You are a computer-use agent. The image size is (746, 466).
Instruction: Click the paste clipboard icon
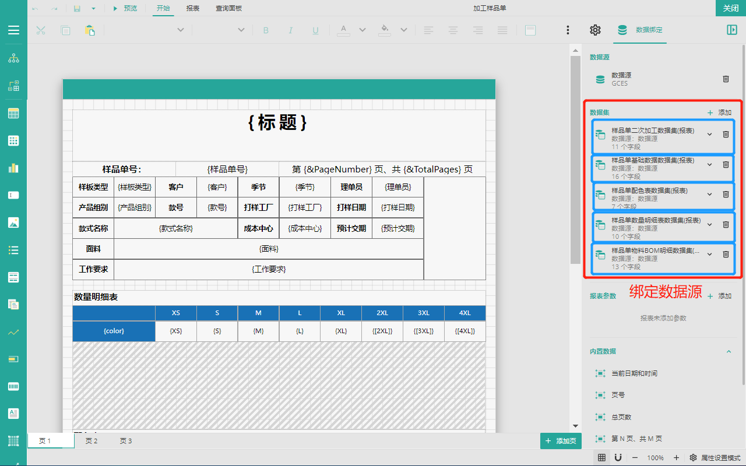[x=90, y=30]
